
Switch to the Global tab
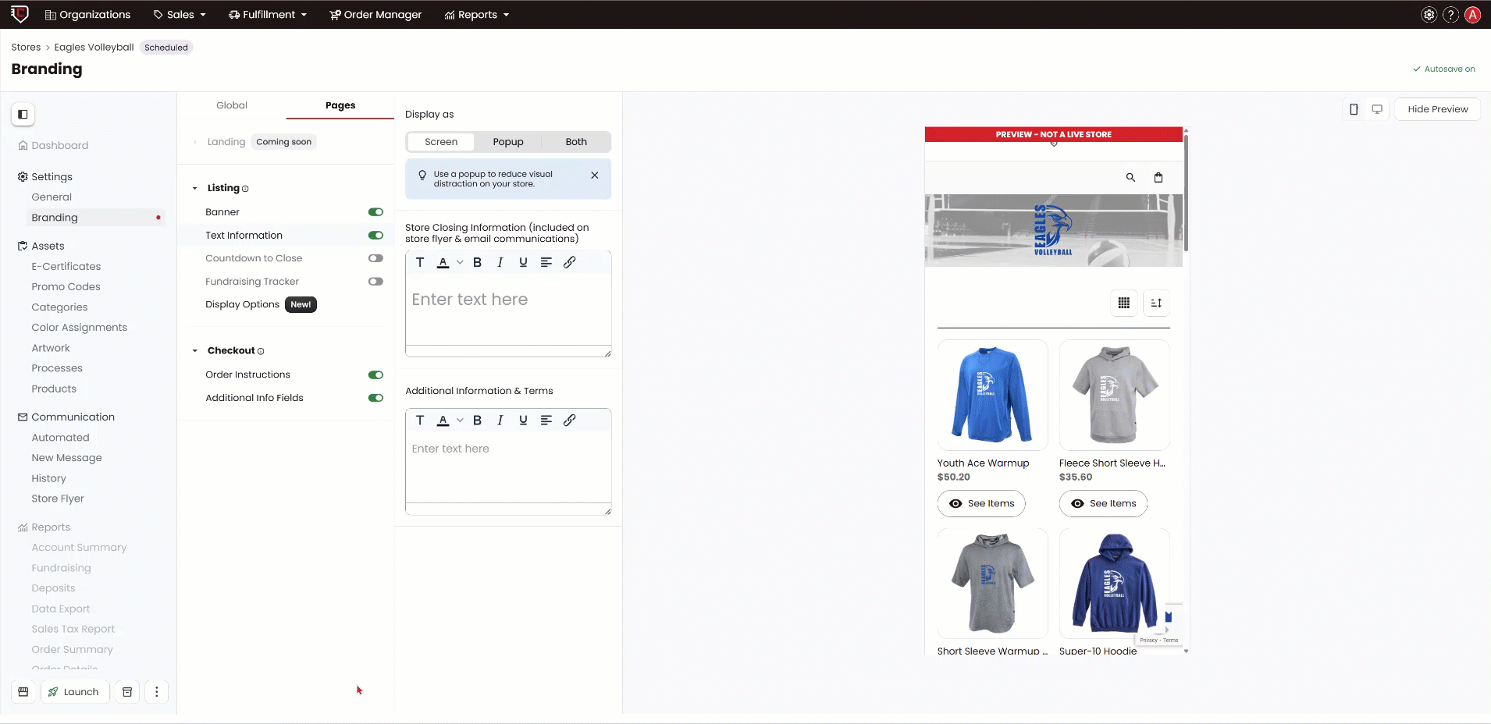[232, 105]
